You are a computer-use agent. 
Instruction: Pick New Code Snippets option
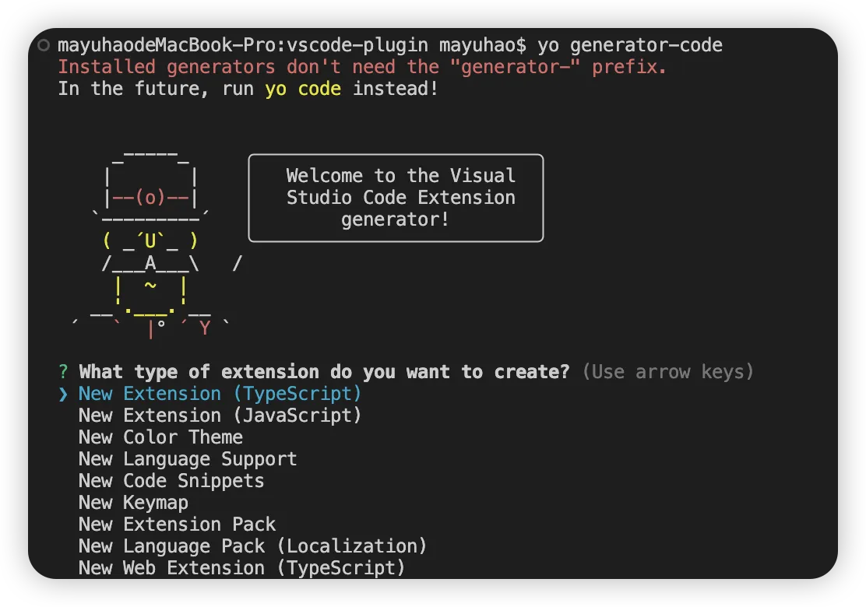(171, 481)
